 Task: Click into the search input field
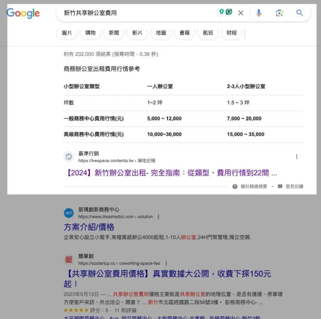(x=138, y=13)
